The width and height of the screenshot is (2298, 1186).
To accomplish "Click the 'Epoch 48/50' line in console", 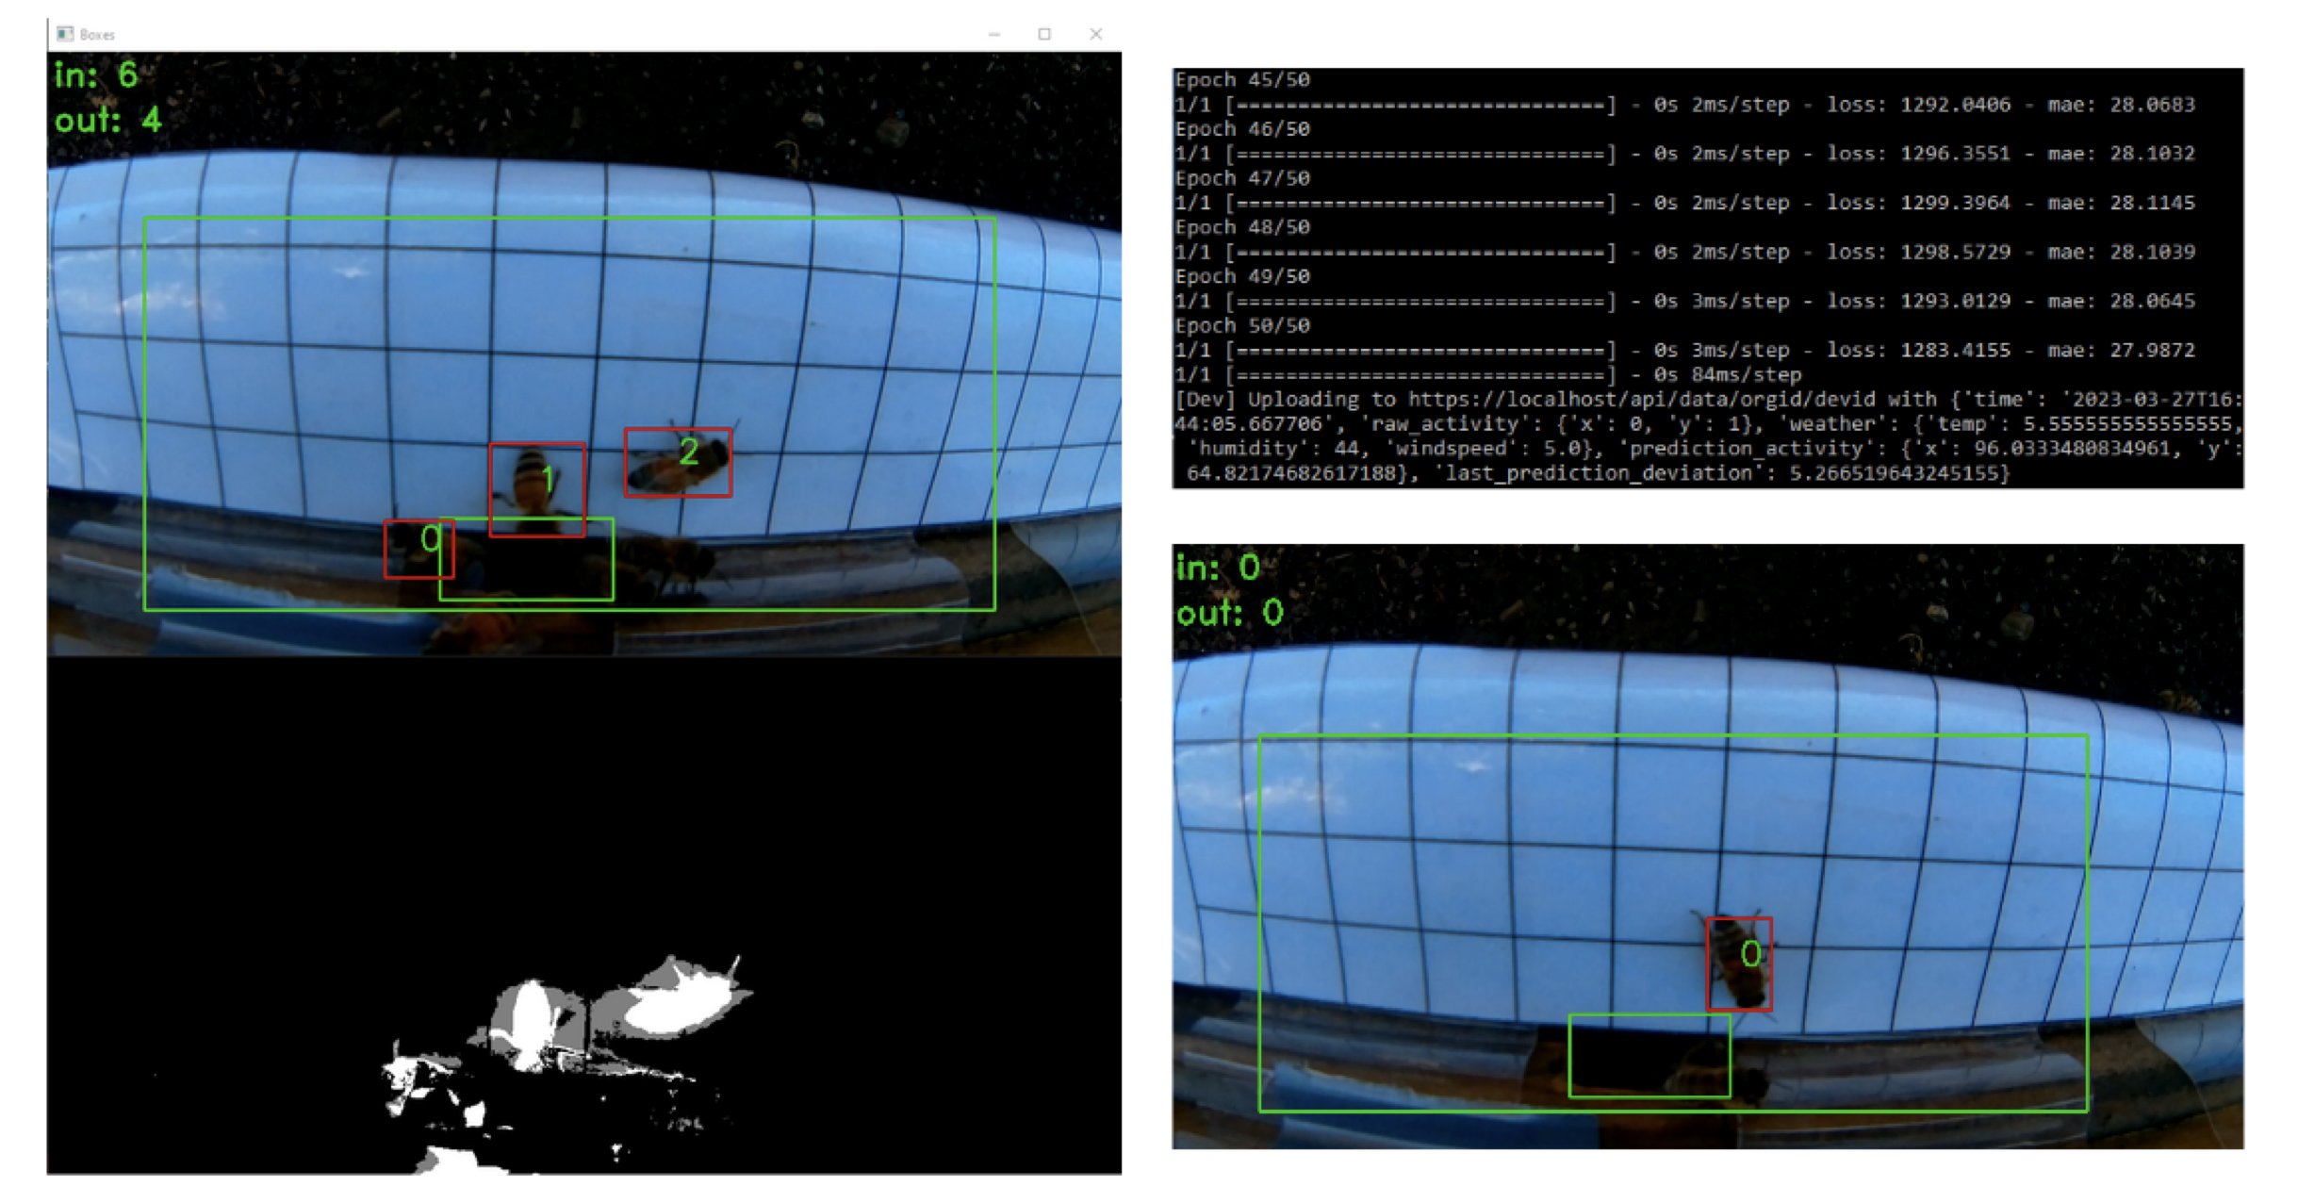I will pos(1242,227).
